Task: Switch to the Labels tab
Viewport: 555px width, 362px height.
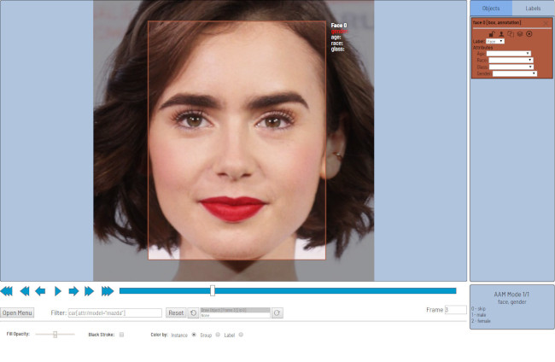Action: point(533,8)
